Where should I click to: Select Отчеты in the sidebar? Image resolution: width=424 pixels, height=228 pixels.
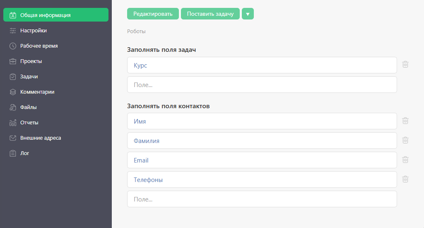pyautogui.click(x=29, y=123)
